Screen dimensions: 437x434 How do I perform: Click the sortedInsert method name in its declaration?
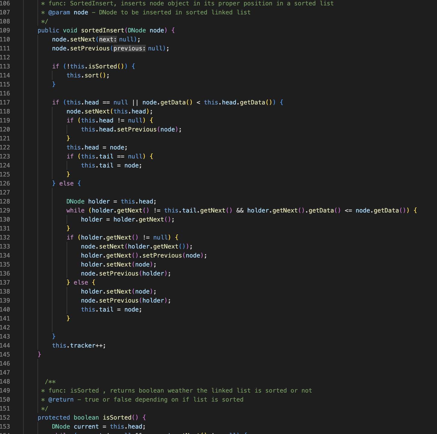pos(102,30)
